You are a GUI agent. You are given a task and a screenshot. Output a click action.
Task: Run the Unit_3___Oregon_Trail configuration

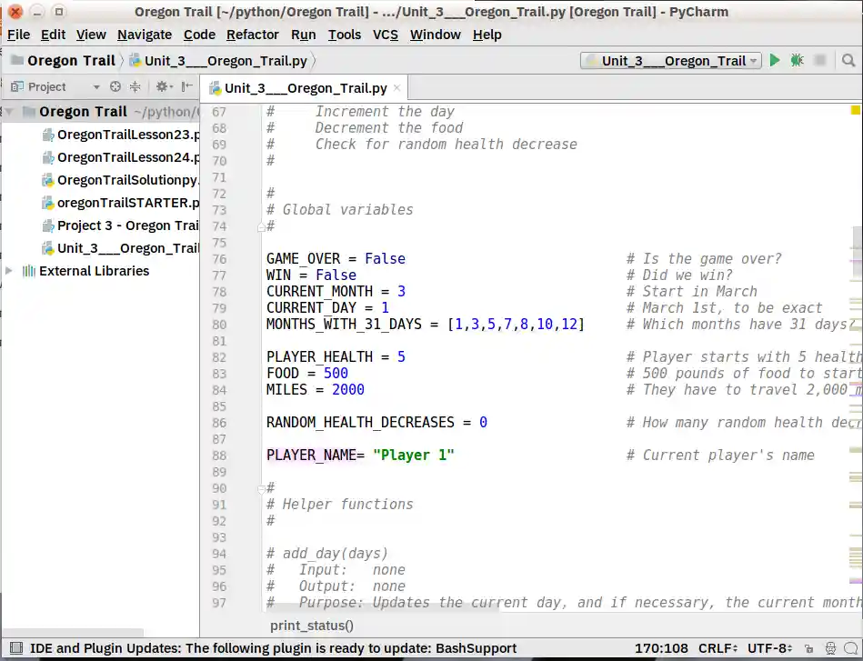click(x=774, y=60)
